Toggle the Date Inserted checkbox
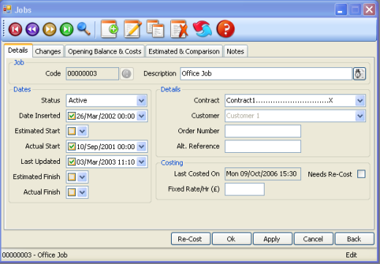 72,116
